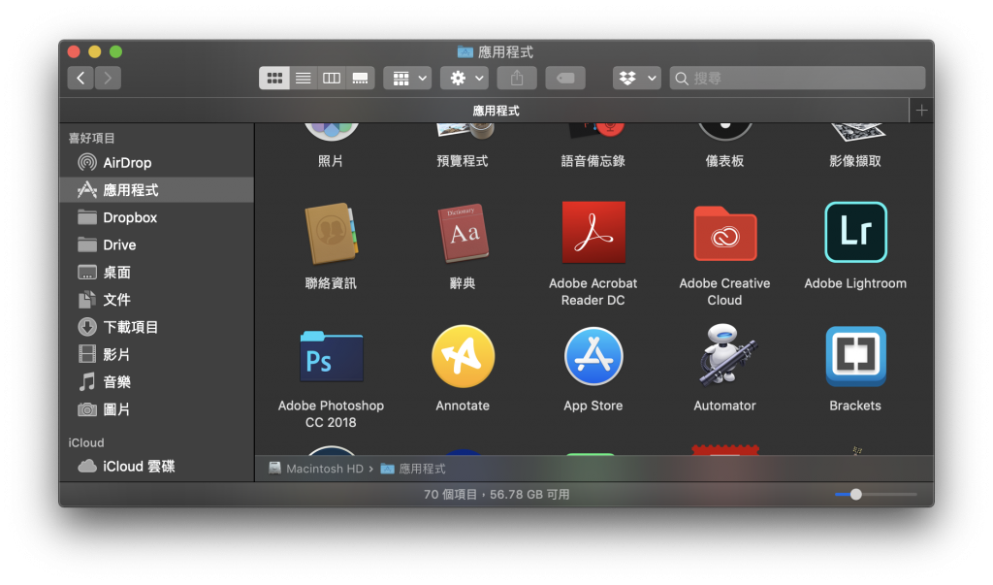This screenshot has height=585, width=993.
Task: Select the Annotate app icon
Action: pyautogui.click(x=463, y=356)
